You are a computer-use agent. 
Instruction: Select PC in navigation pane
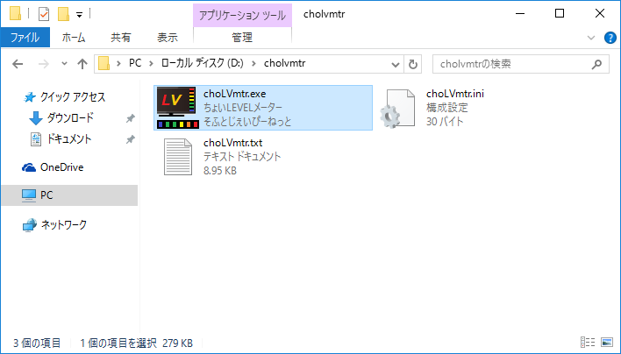click(46, 195)
